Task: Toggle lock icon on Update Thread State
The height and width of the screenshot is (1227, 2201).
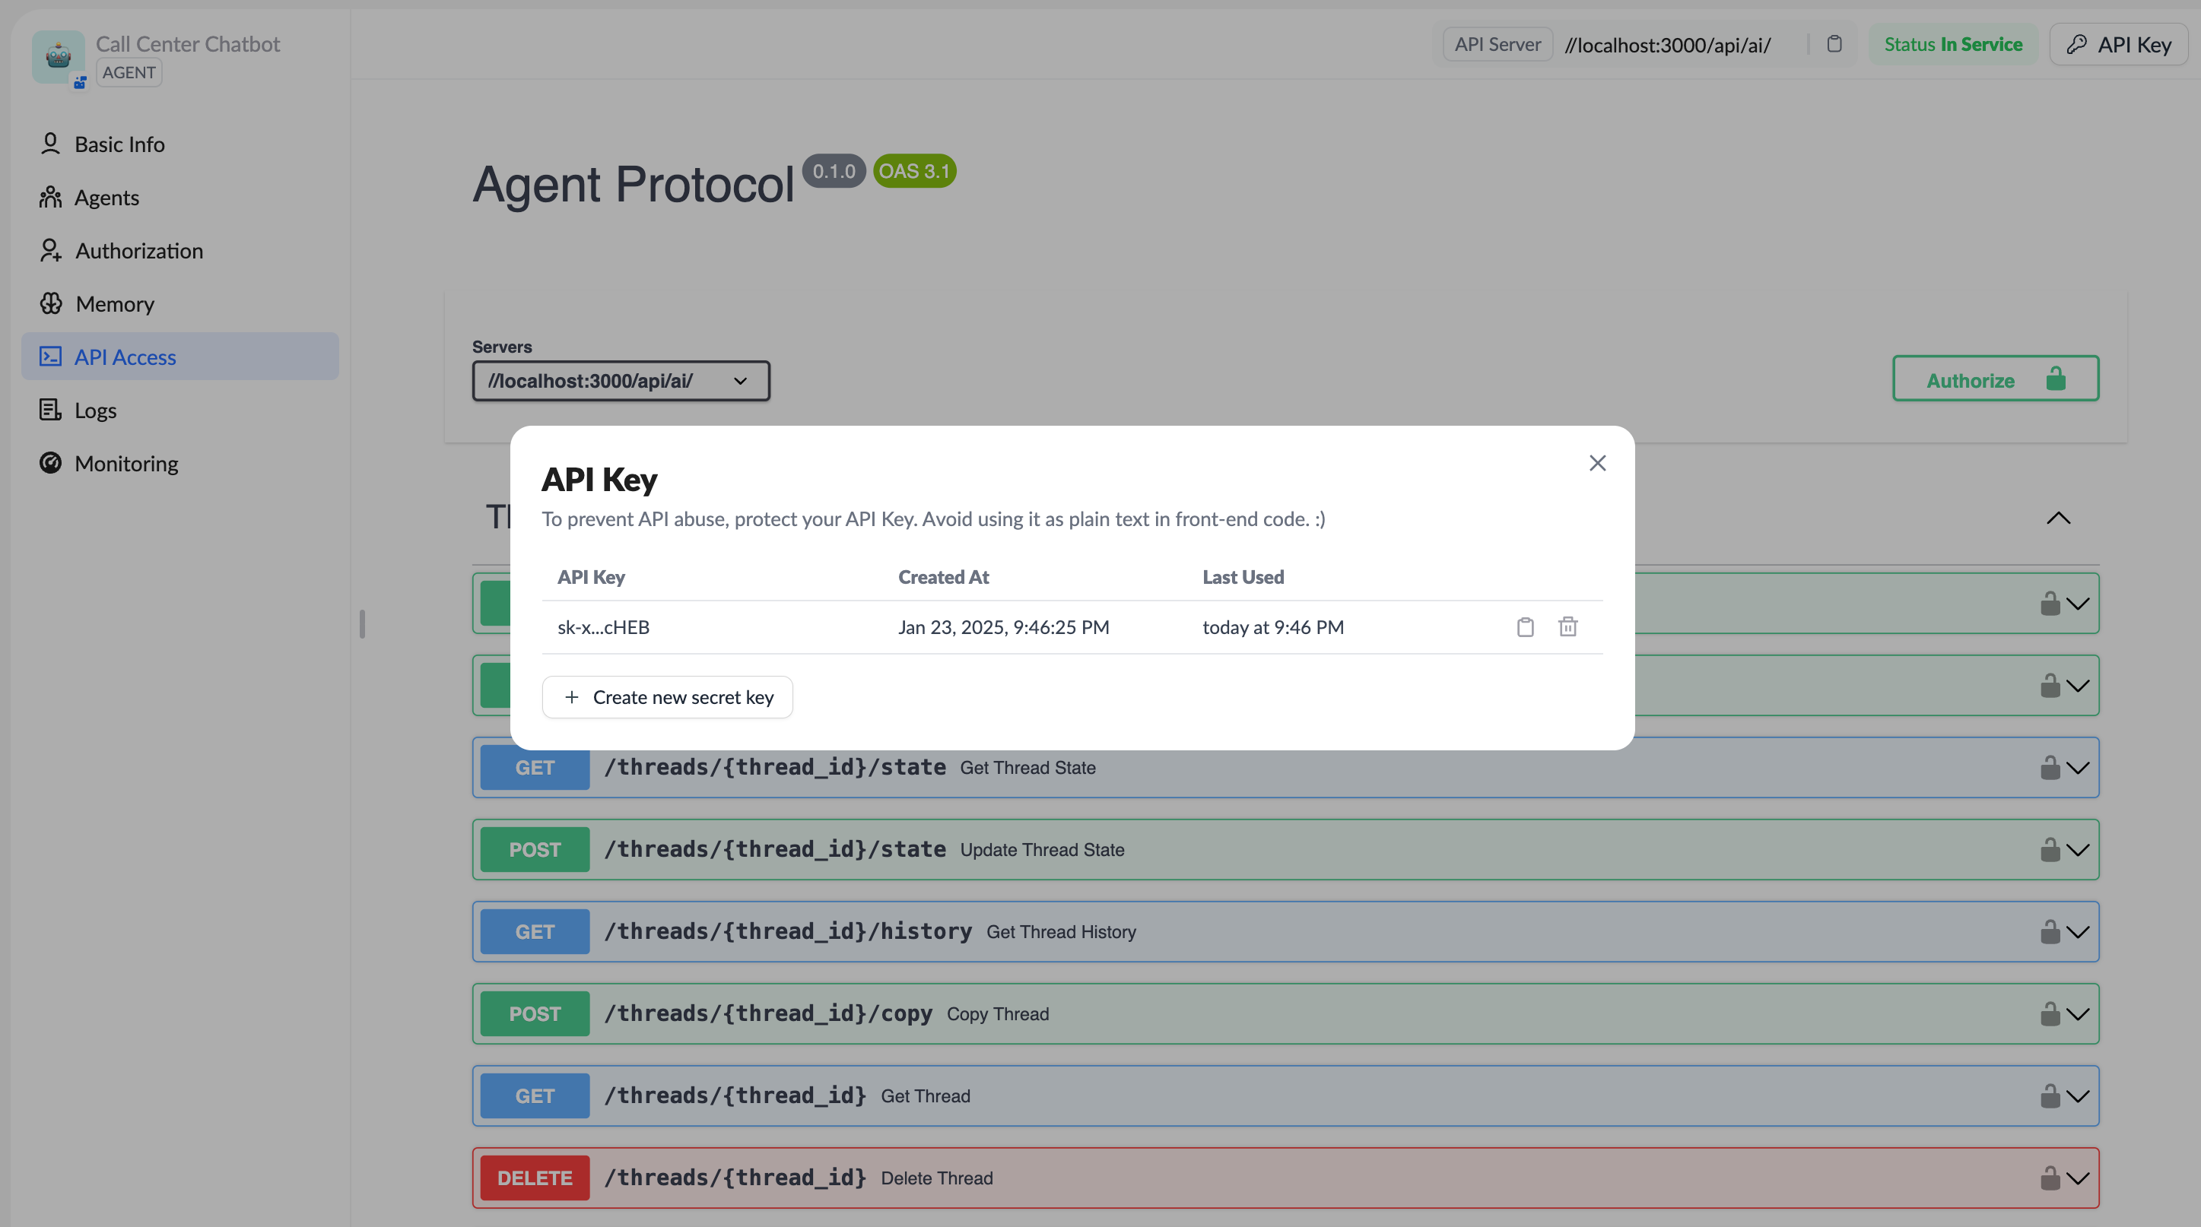Action: point(2050,850)
